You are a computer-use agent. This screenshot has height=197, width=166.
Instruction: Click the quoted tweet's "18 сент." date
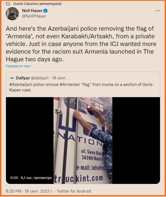click(x=59, y=78)
